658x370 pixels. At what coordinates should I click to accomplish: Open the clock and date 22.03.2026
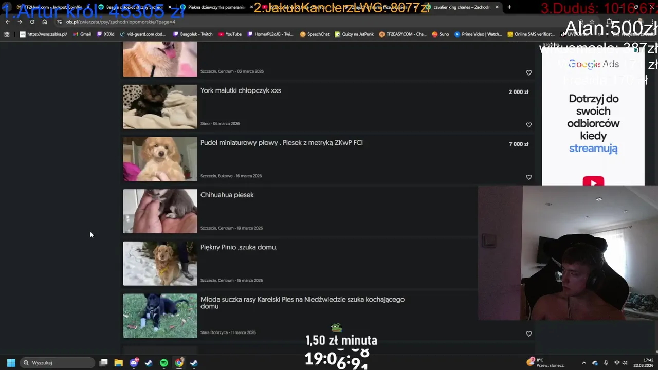644,363
